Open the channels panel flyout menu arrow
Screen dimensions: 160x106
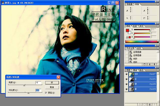coord(157,70)
